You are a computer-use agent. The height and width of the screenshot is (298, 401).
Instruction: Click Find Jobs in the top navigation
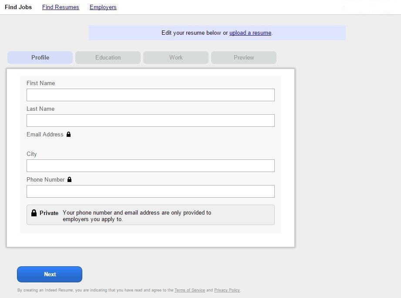click(18, 7)
